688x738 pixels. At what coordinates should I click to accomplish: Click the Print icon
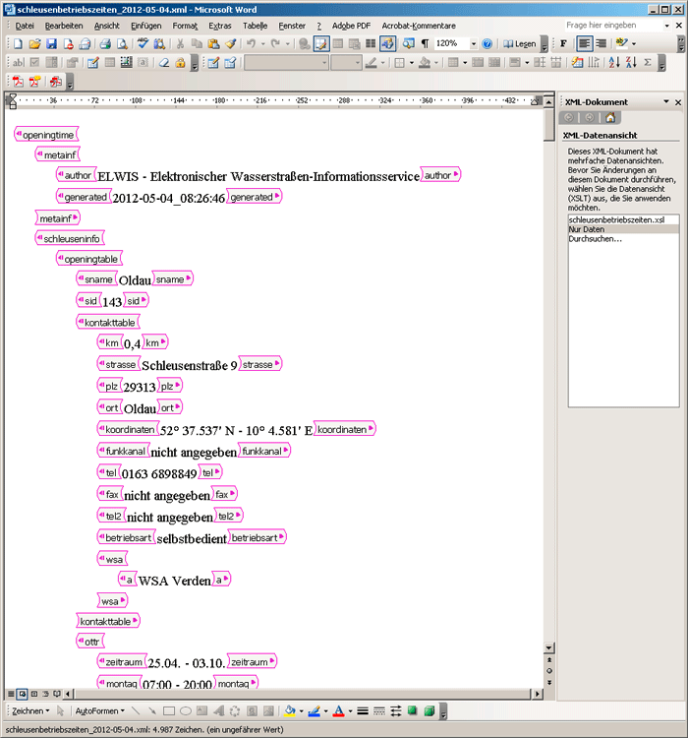[x=105, y=43]
